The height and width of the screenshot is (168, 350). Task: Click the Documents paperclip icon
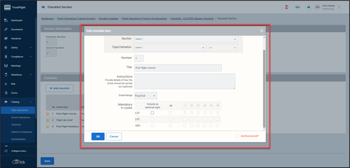click(6, 29)
